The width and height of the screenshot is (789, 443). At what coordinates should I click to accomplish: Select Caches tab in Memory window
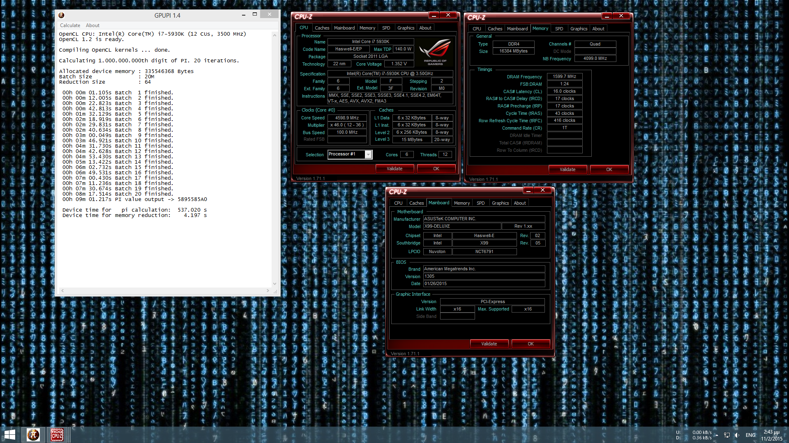pos(495,29)
